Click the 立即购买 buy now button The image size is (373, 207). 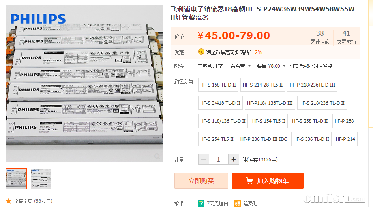[x=201, y=181]
